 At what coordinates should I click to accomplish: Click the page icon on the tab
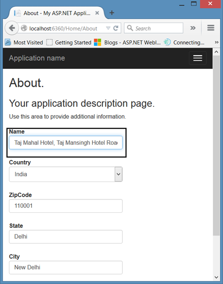pyautogui.click(x=17, y=13)
